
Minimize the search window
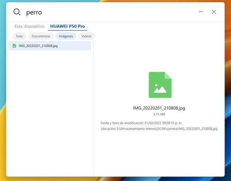[x=201, y=12]
